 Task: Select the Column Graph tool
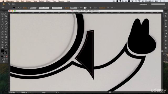6,42
